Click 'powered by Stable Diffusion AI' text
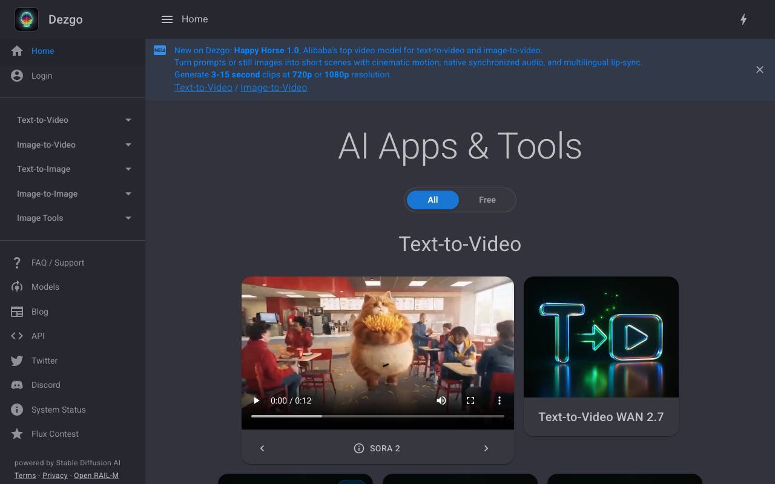This screenshot has width=775, height=484. [x=67, y=463]
